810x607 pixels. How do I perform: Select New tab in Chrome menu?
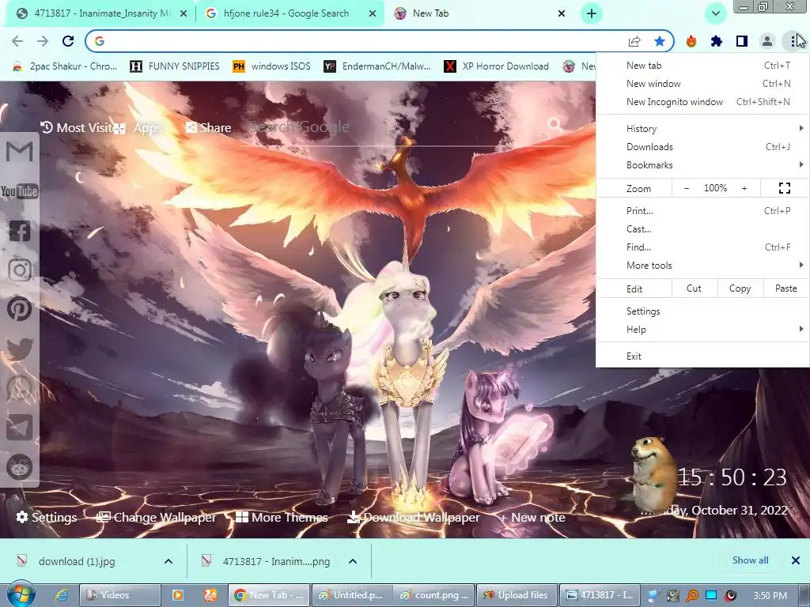coord(702,66)
